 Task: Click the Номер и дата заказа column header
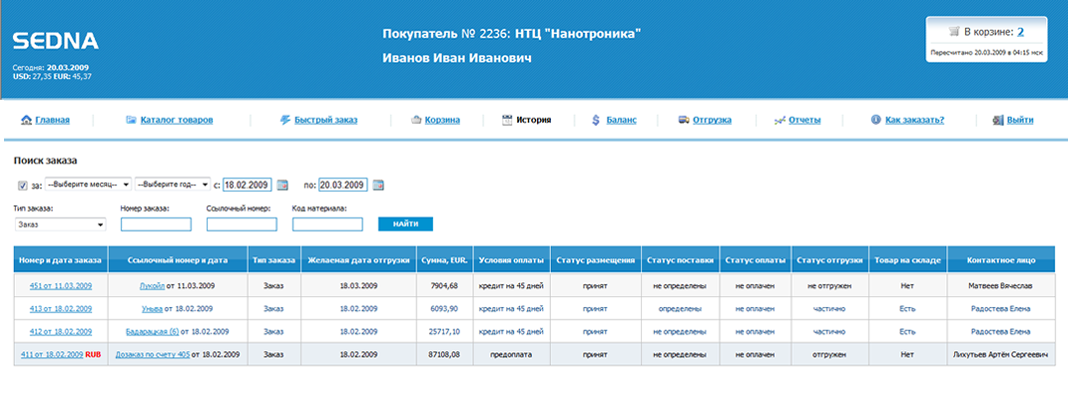(x=60, y=260)
